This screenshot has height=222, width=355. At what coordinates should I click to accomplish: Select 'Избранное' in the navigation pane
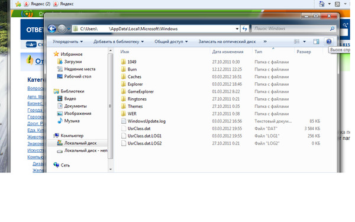pyautogui.click(x=72, y=54)
